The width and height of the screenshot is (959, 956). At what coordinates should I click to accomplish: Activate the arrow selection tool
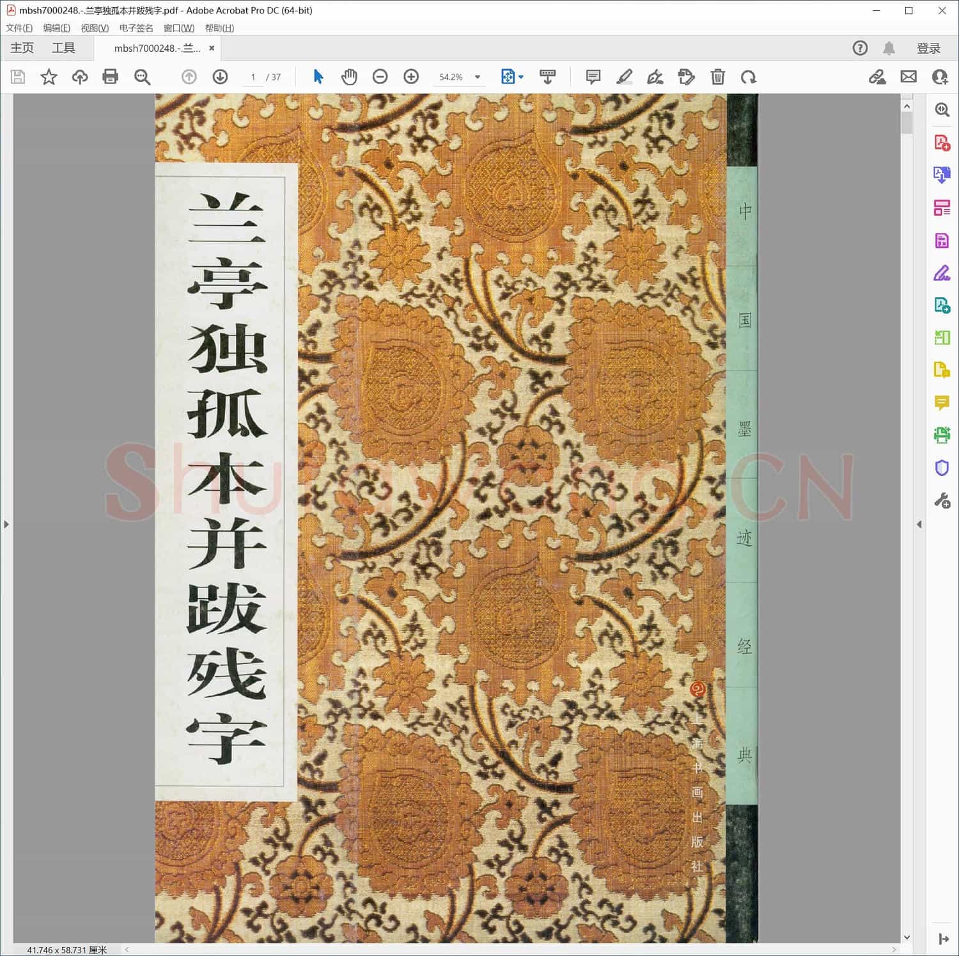coord(318,77)
